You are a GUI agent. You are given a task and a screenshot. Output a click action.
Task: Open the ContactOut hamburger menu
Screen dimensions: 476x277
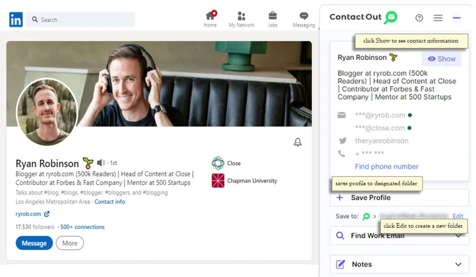[438, 18]
